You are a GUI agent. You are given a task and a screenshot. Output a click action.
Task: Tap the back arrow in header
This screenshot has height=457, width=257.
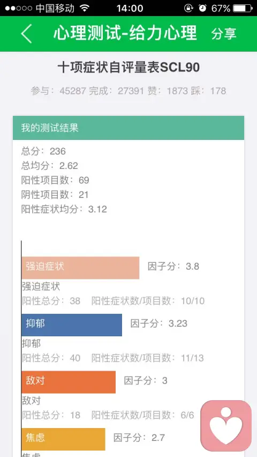coord(26,34)
